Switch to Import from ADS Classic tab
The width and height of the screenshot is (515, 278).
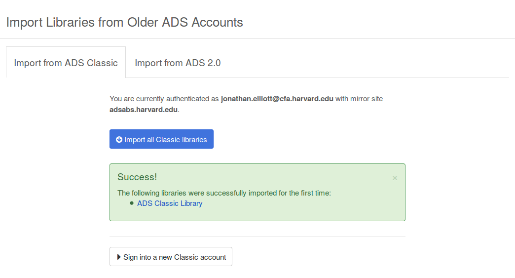[x=66, y=62]
